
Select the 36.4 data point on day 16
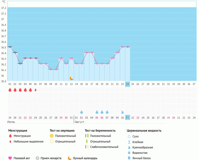tap(87, 52)
